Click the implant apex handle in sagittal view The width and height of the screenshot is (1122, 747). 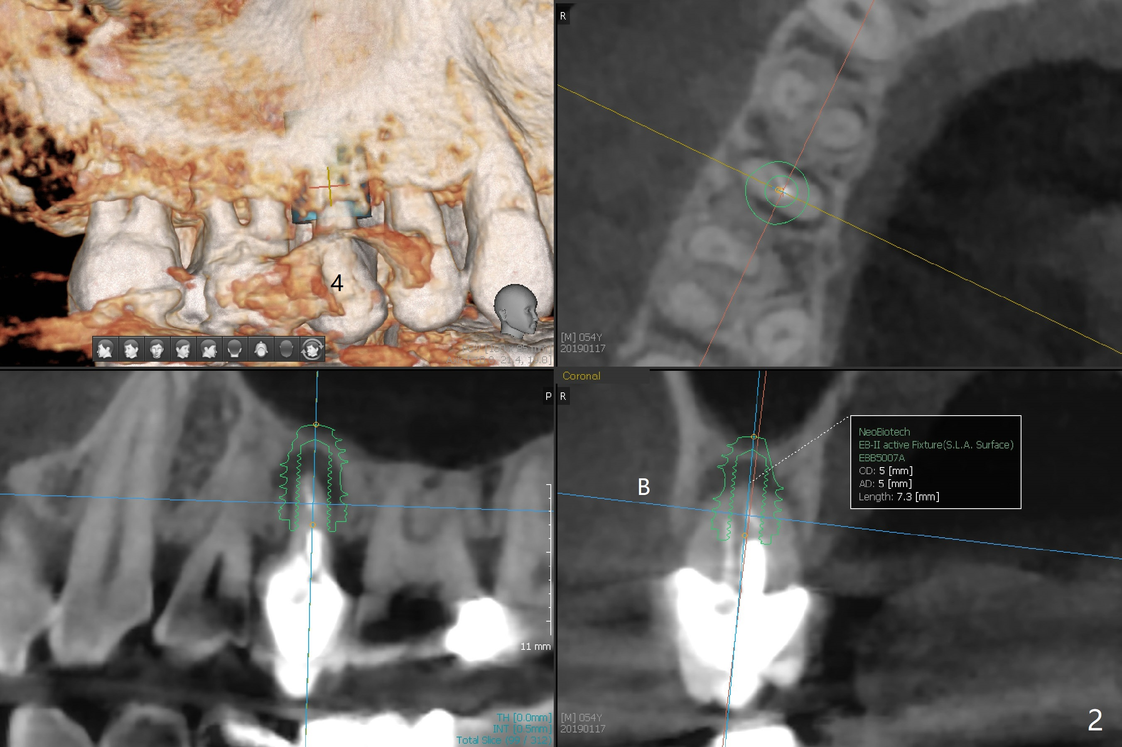pyautogui.click(x=316, y=424)
